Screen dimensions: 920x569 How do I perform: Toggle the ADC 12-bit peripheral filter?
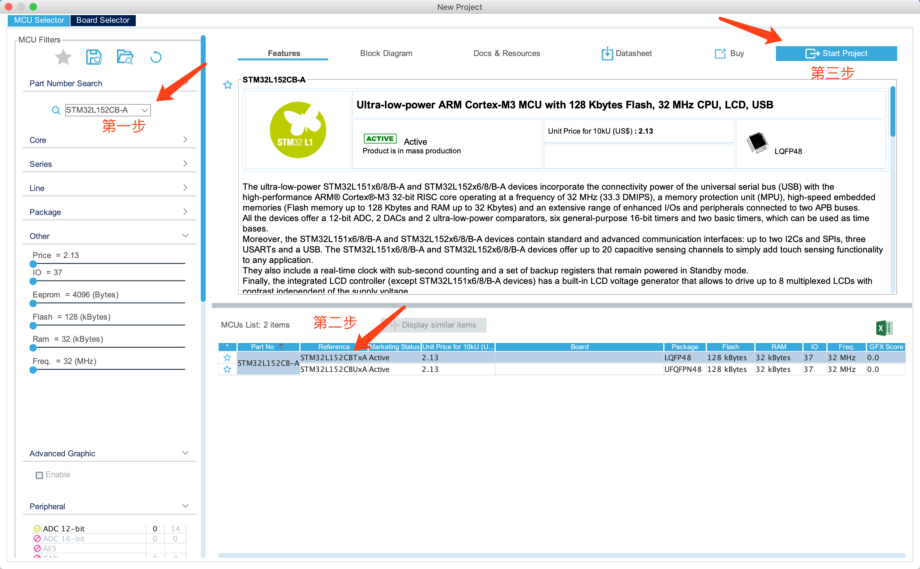[37, 528]
